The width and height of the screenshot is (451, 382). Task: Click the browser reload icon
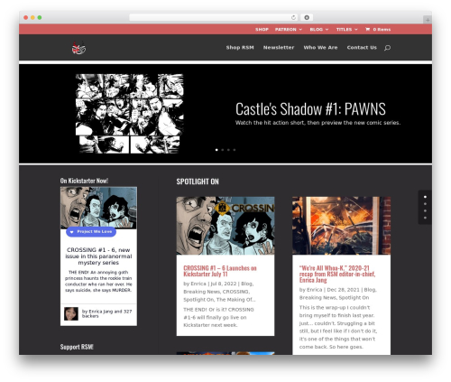click(293, 17)
